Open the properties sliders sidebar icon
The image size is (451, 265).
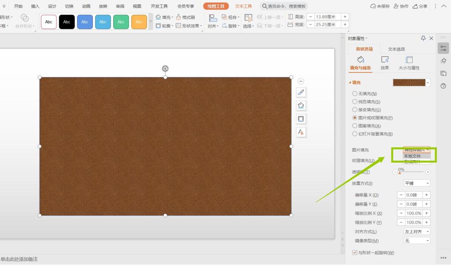coord(443,48)
